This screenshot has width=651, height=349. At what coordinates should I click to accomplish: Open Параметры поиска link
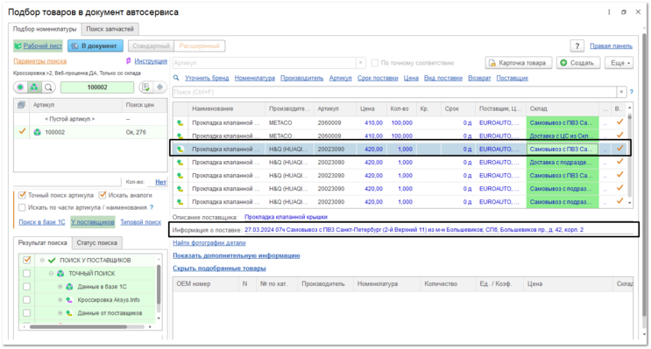pyautogui.click(x=39, y=61)
